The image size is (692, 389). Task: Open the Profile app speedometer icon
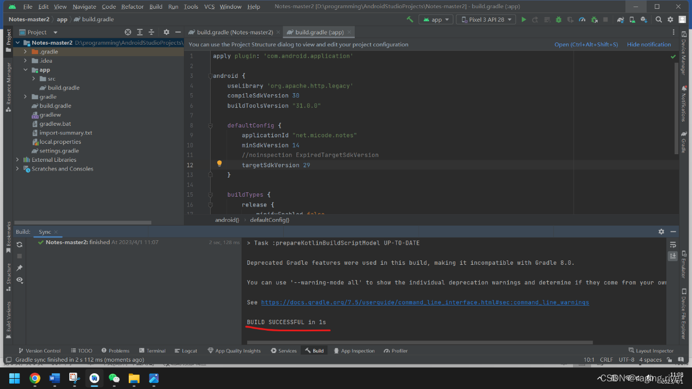pyautogui.click(x=582, y=19)
